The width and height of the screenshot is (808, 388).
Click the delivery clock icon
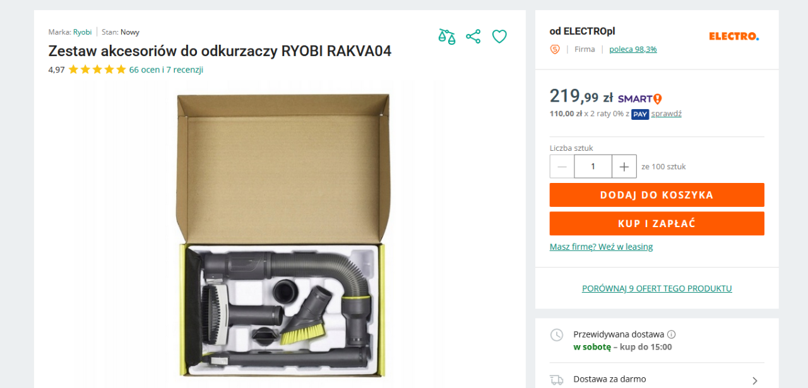click(557, 335)
